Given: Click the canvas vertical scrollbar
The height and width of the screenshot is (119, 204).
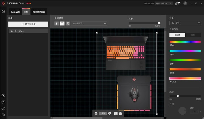Looking at the screenshot, I should click(x=165, y=61).
